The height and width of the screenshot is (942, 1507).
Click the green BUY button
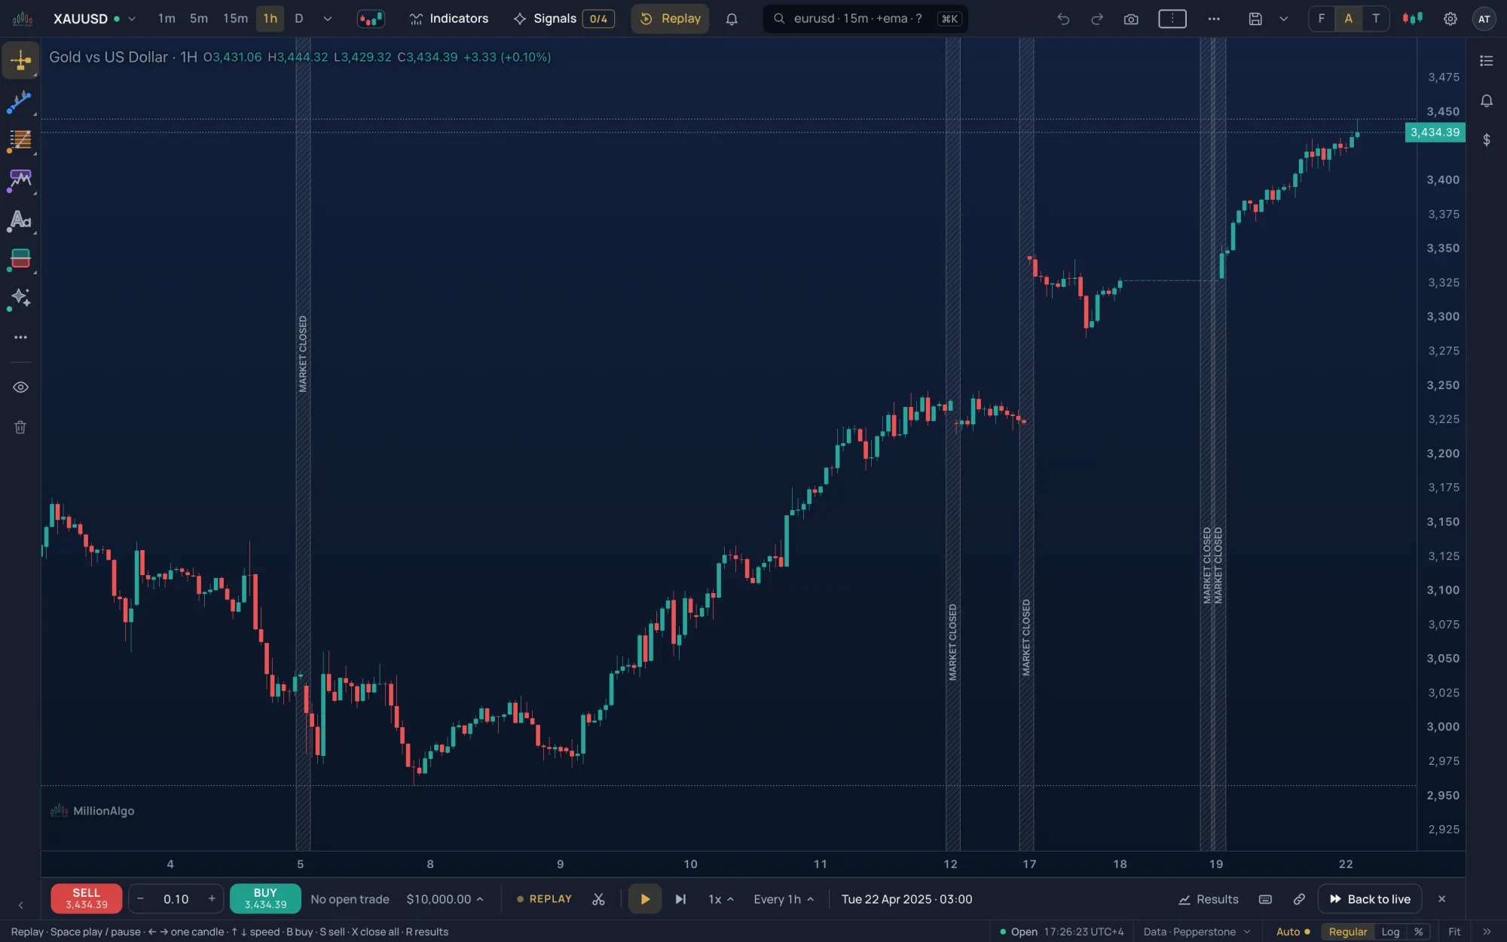click(x=265, y=898)
